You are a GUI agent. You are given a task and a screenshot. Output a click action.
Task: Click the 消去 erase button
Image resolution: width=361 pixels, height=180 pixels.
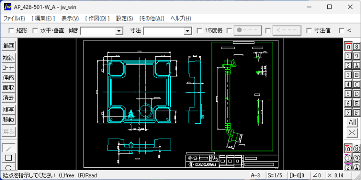pyautogui.click(x=8, y=98)
